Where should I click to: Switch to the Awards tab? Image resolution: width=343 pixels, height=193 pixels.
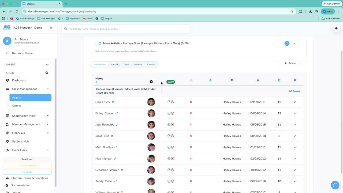point(115,65)
